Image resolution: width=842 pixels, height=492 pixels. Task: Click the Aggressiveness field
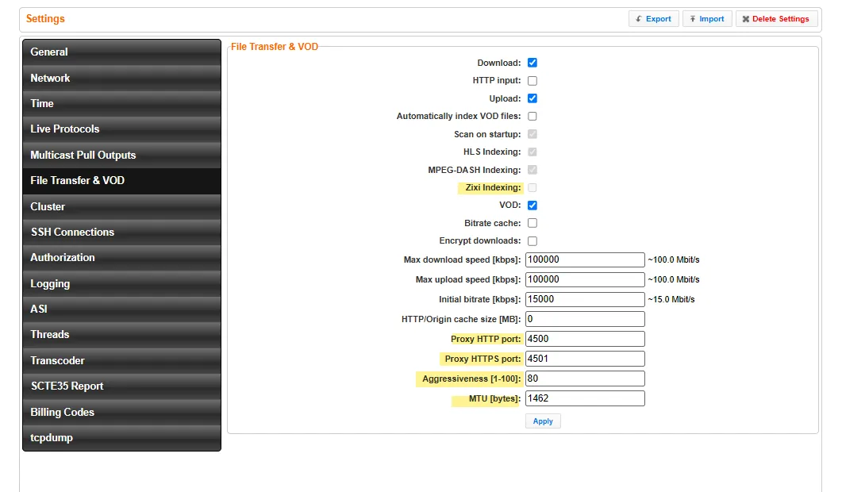click(x=585, y=379)
